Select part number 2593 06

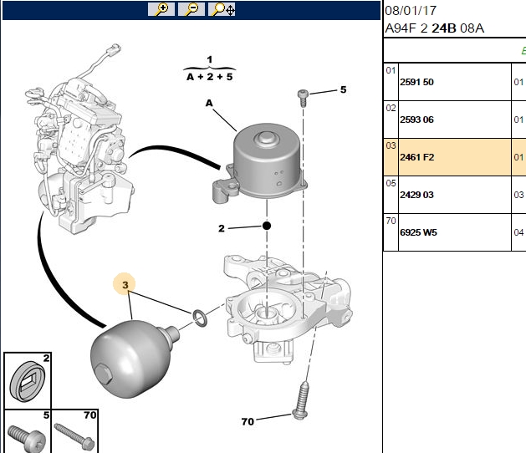[416, 120]
